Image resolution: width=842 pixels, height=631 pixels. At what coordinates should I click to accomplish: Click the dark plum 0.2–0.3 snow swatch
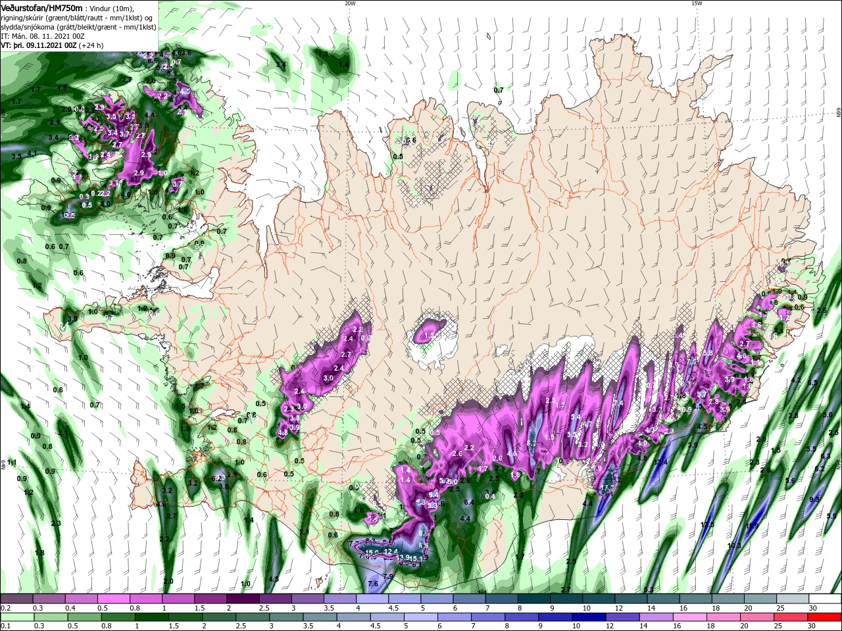(16, 599)
